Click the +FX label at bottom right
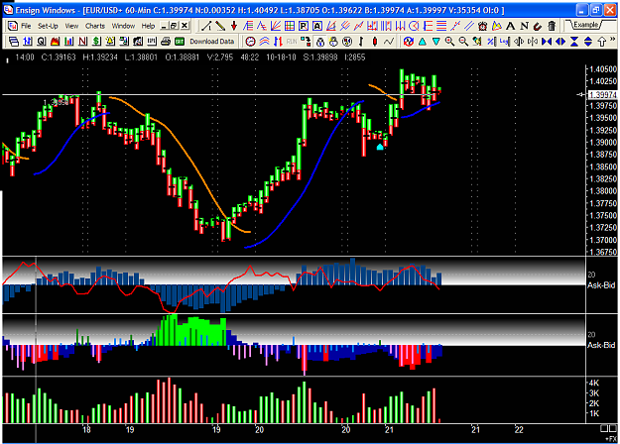Image resolution: width=620 pixels, height=444 pixels. [x=610, y=439]
